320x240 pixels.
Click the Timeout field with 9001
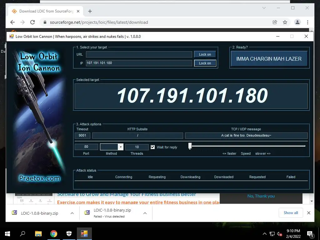tap(82, 135)
